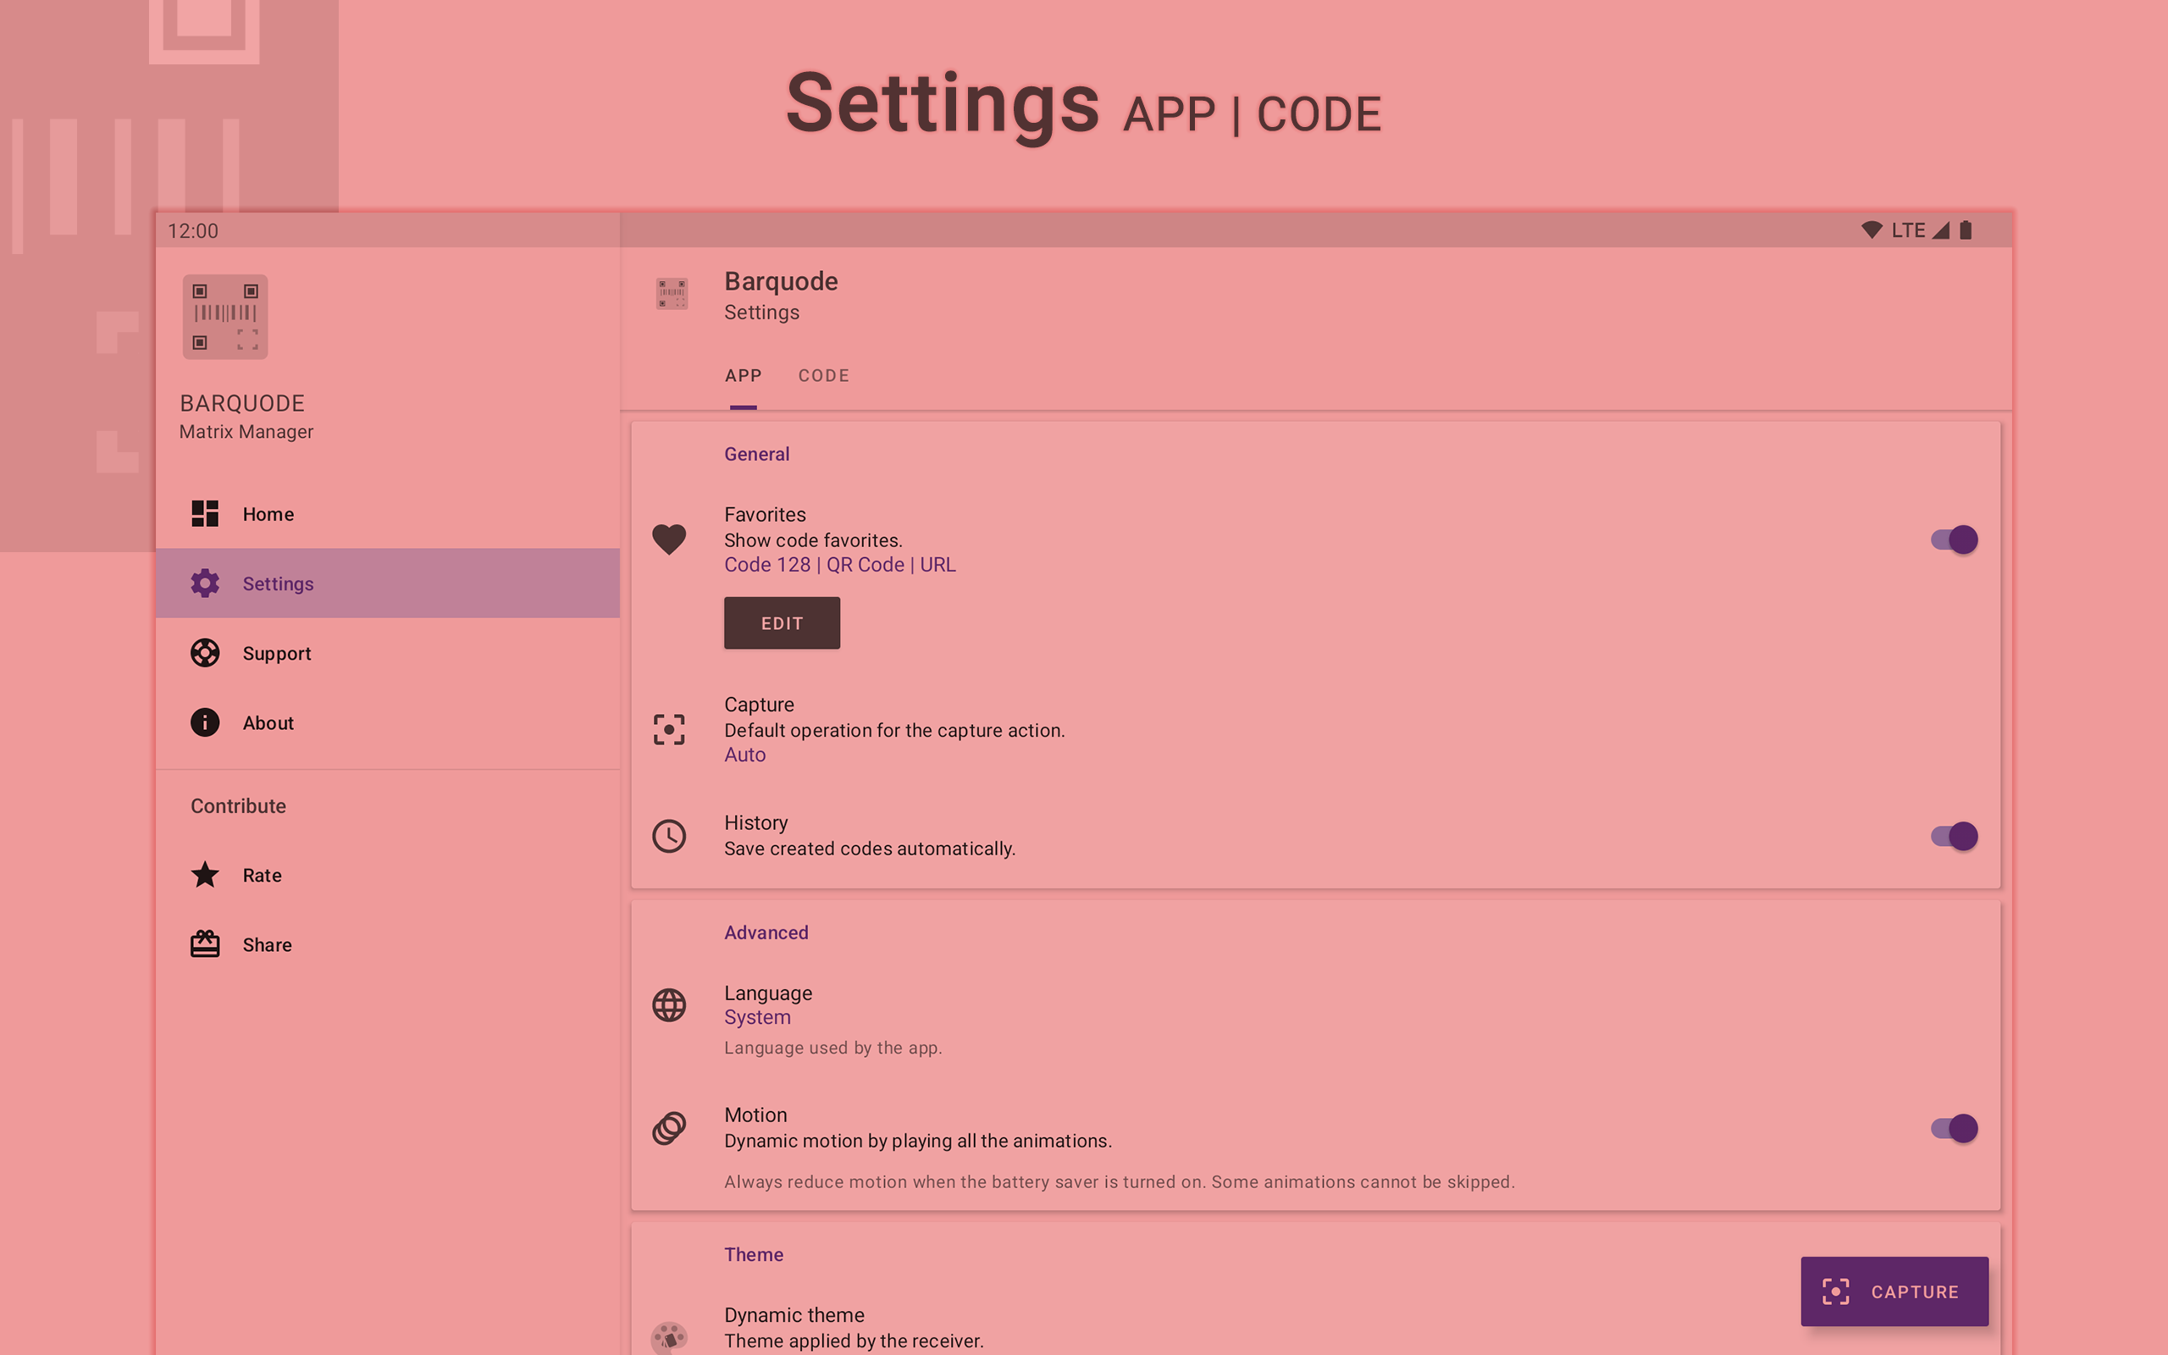
Task: Click the Capture frame icon
Action: pos(669,729)
